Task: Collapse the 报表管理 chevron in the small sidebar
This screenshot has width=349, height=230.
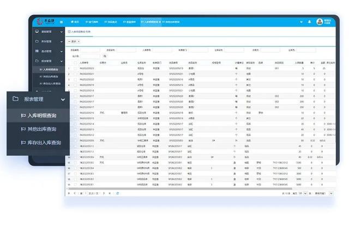Action: 62,61
